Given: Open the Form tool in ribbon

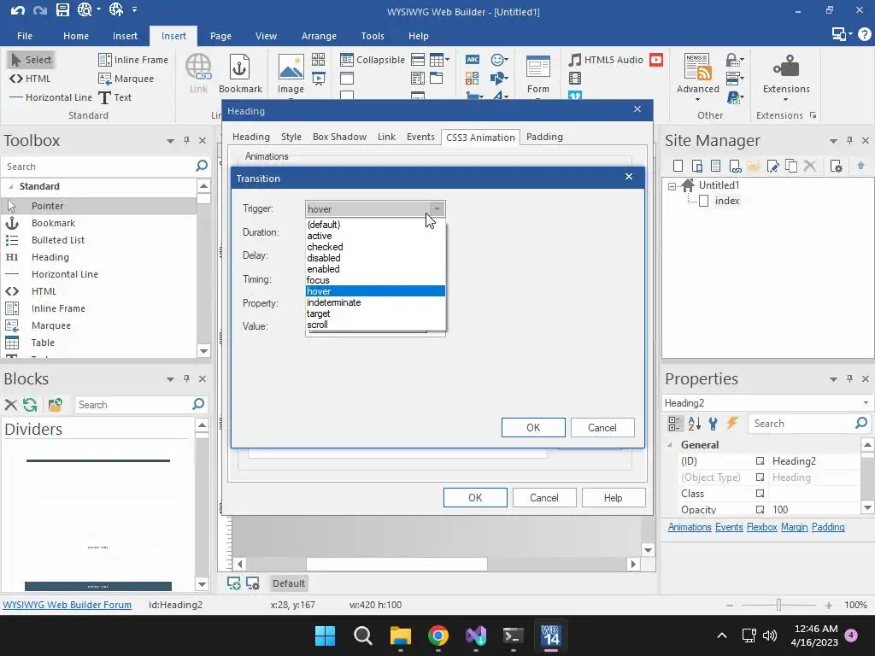Looking at the screenshot, I should [538, 67].
